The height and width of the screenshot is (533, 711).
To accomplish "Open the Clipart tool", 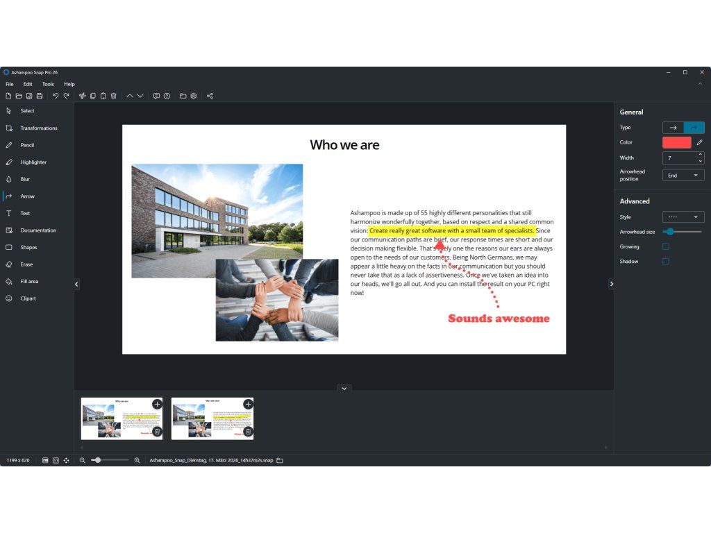I will click(x=28, y=298).
